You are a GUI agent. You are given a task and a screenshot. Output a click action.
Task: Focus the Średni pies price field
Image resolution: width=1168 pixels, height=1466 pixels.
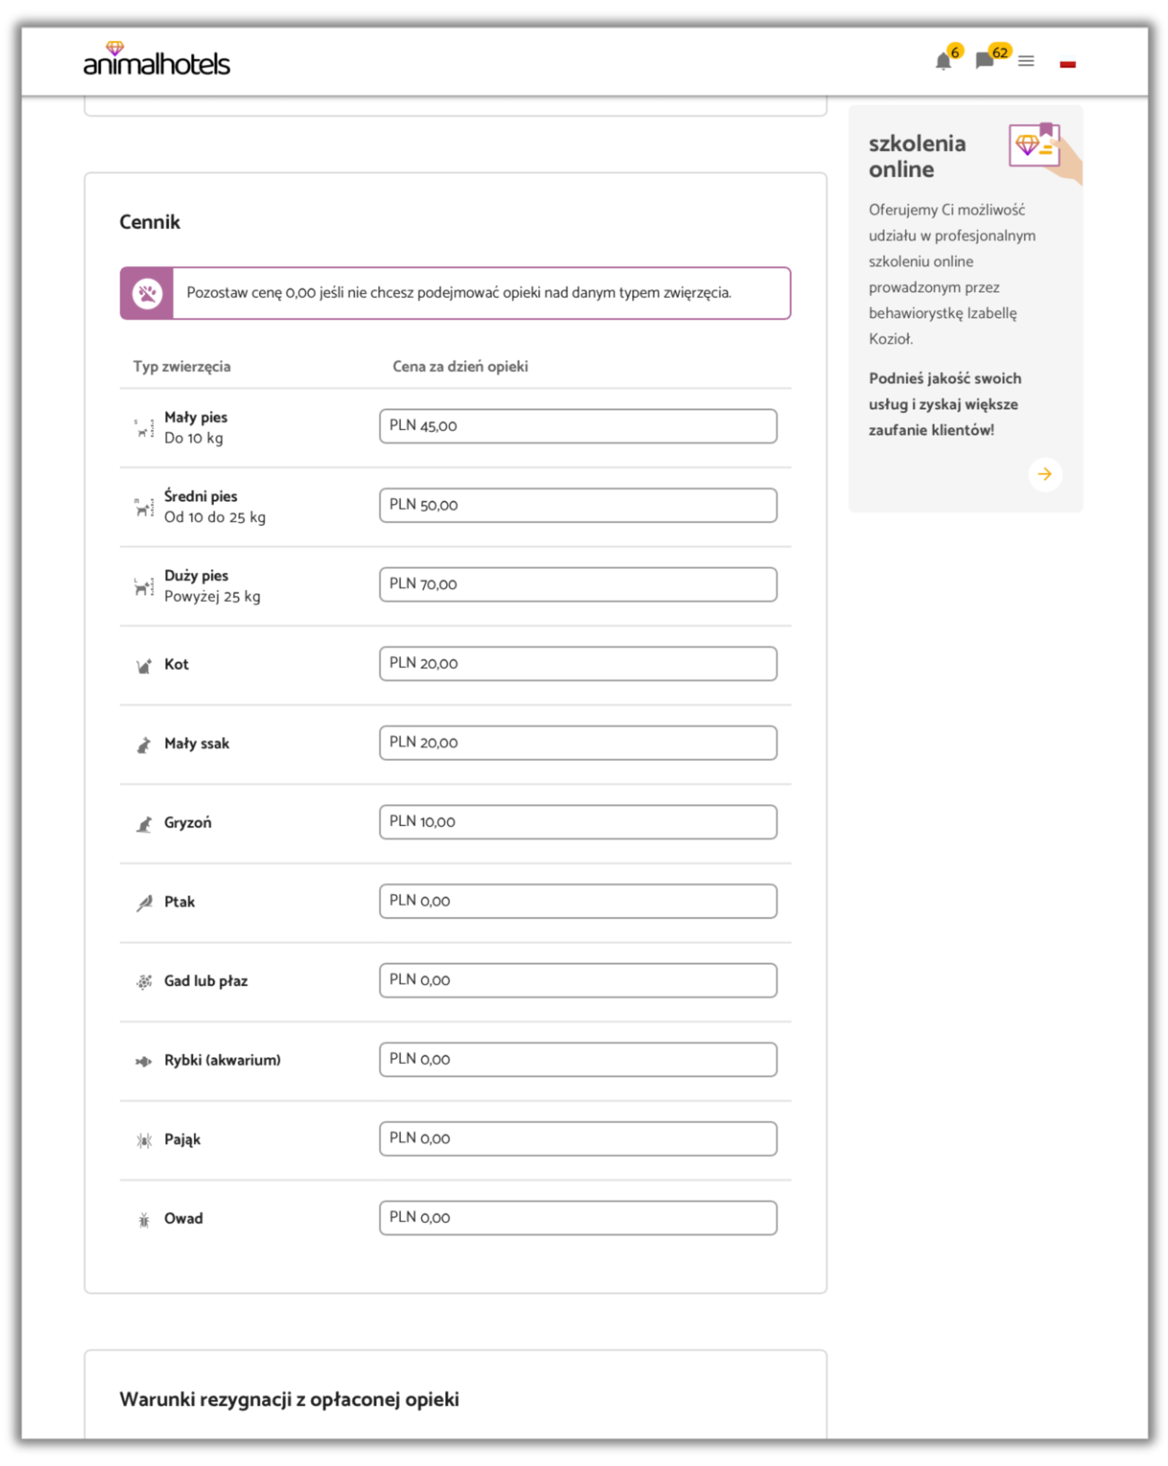coord(577,505)
